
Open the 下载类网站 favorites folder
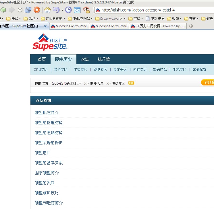tap(80, 19)
